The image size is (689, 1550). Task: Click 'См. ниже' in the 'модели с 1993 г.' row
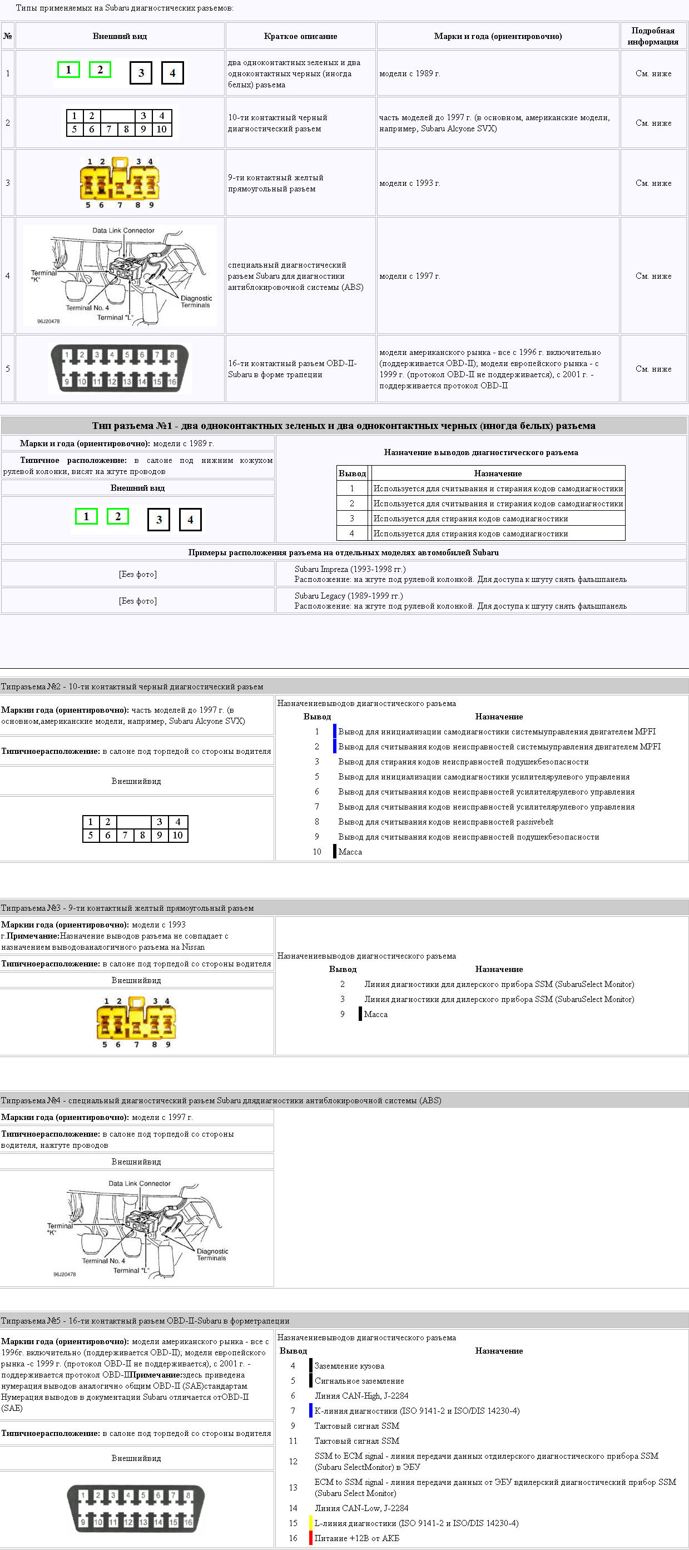(653, 183)
